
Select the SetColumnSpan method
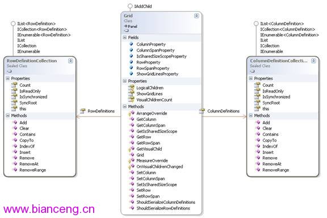[150, 179]
